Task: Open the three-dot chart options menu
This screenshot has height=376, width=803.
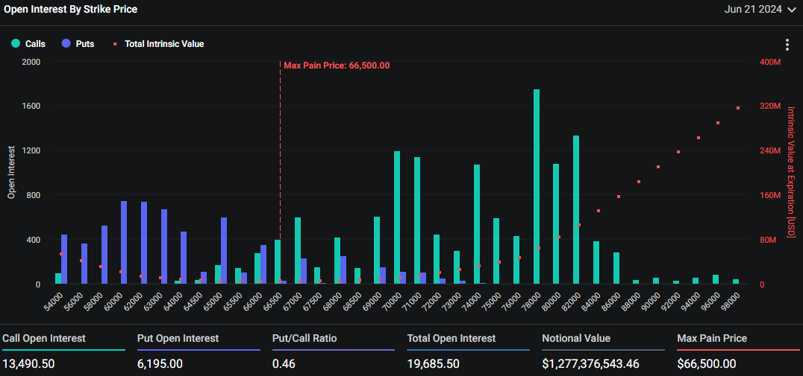Action: [787, 45]
